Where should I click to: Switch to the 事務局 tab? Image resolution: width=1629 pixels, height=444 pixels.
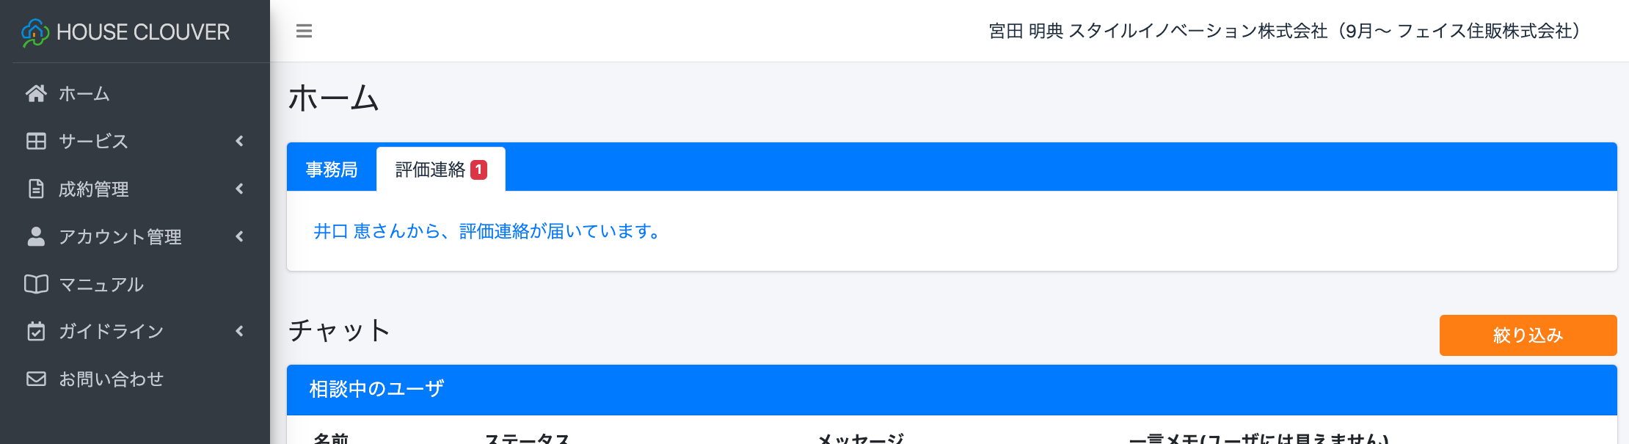point(332,170)
